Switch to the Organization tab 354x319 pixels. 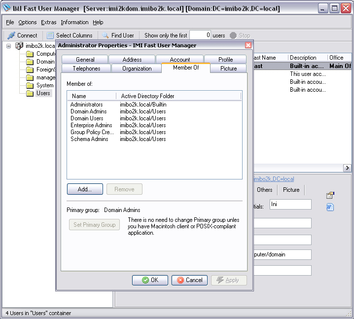pyautogui.click(x=137, y=69)
